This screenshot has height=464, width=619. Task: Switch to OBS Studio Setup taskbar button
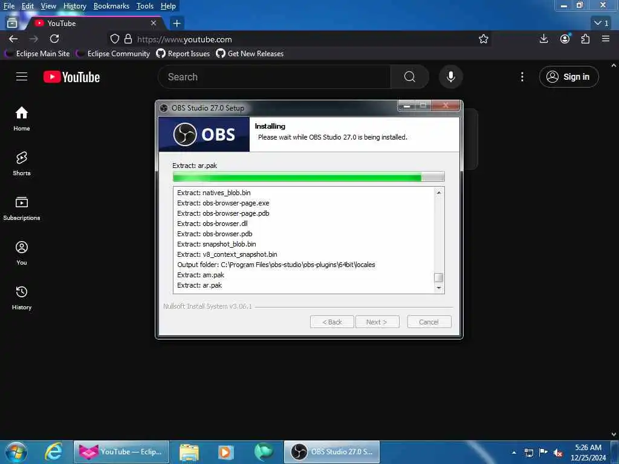[332, 452]
